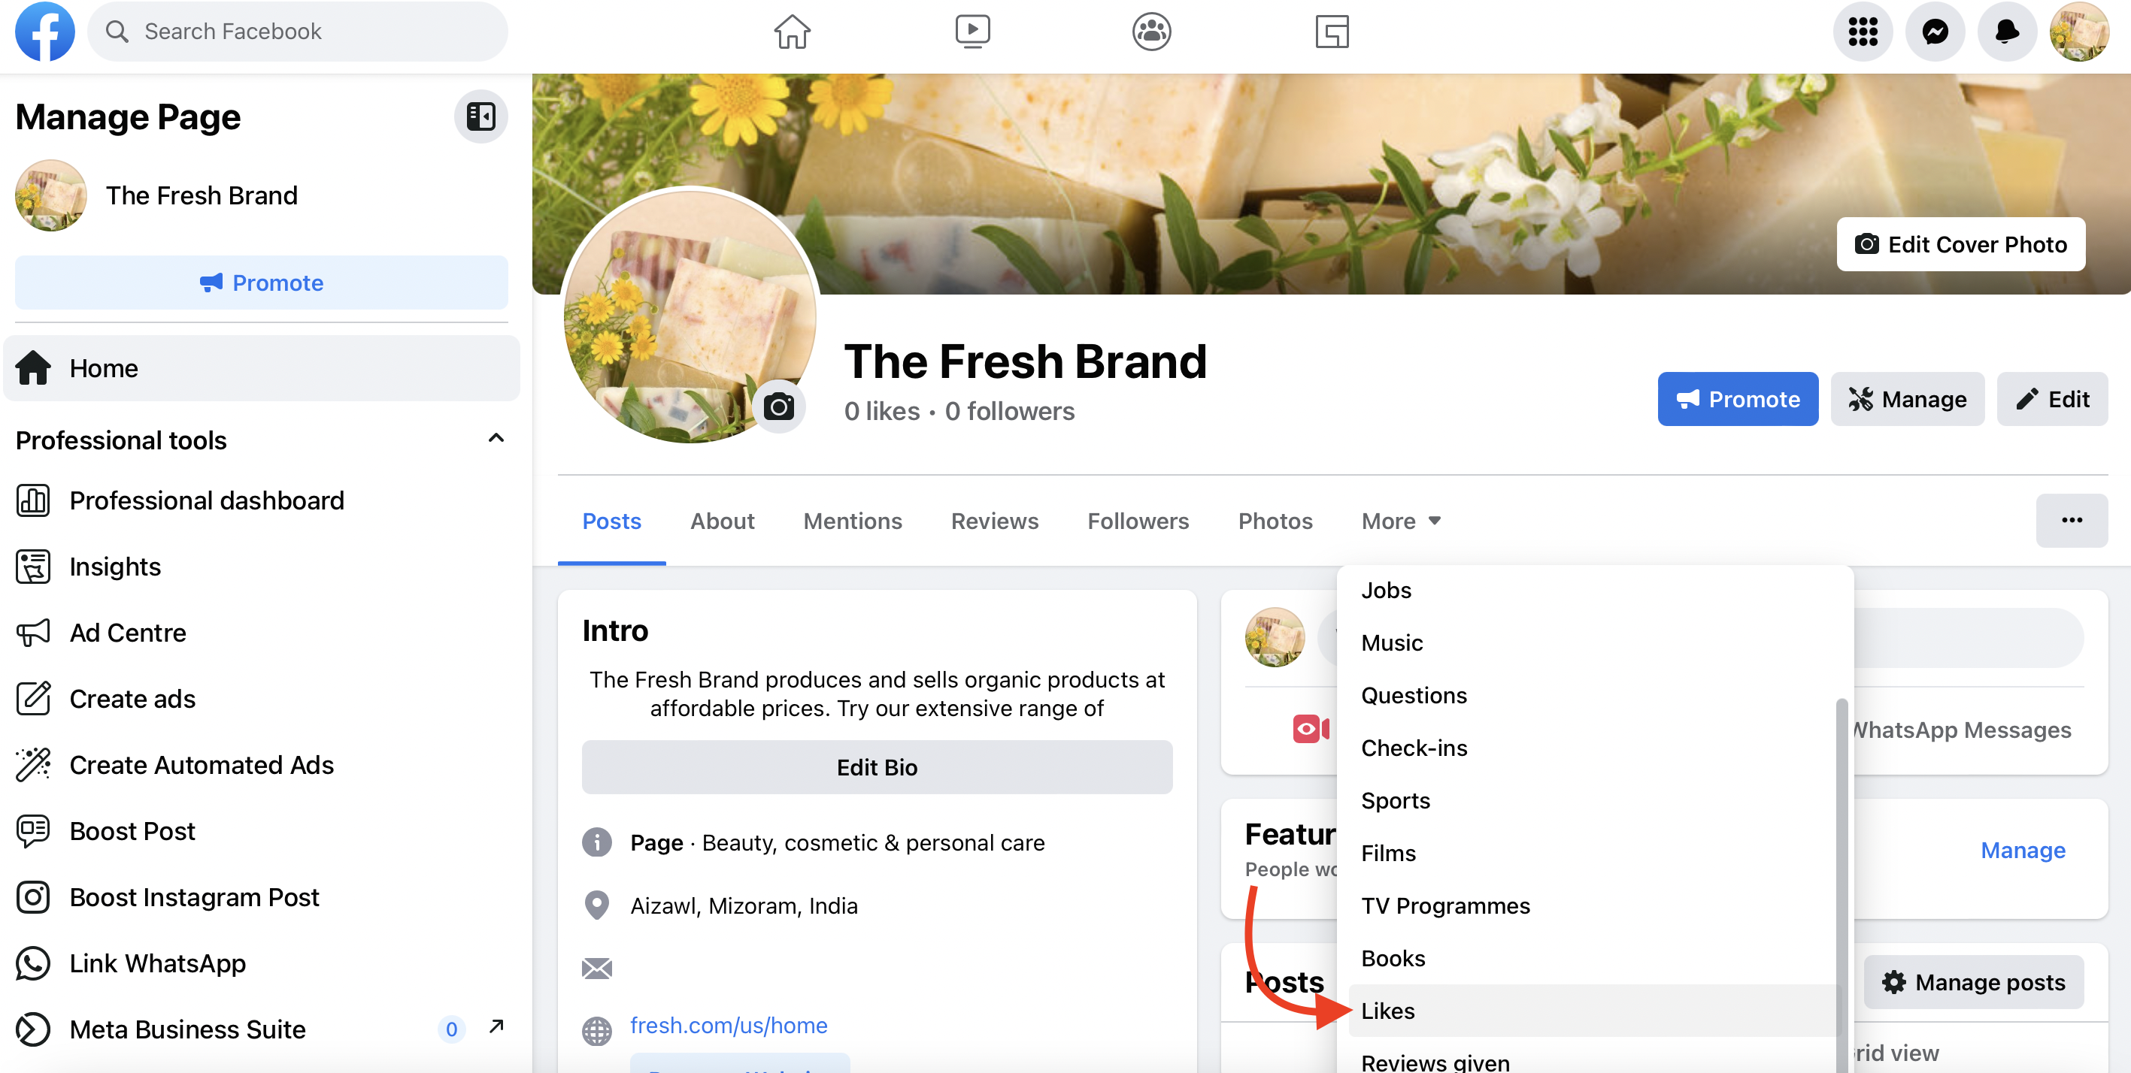The width and height of the screenshot is (2131, 1073).
Task: Open Messenger from the top bar
Action: (x=1935, y=32)
